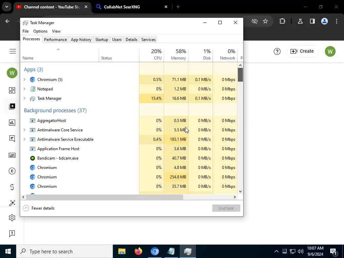Open the browser side panel icon
Image resolution: width=344 pixels, height=258 pixels.
(312, 21)
